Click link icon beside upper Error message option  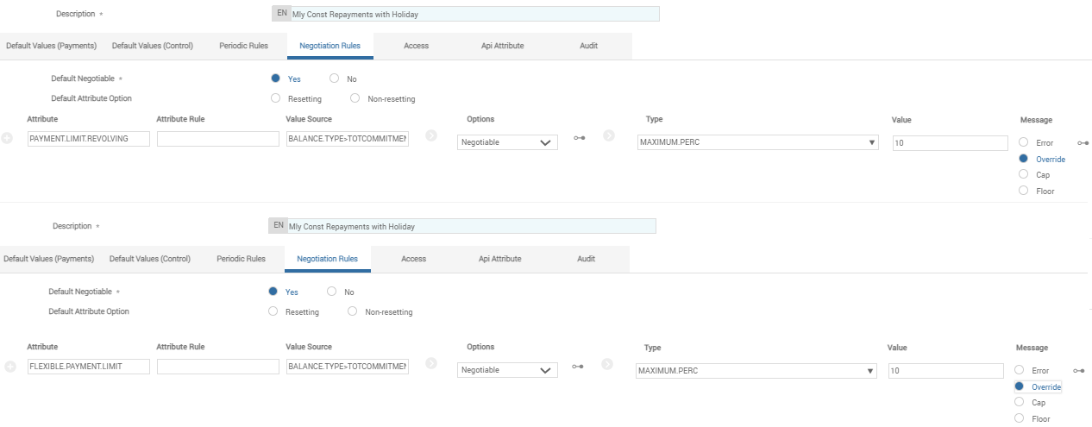tap(1082, 143)
